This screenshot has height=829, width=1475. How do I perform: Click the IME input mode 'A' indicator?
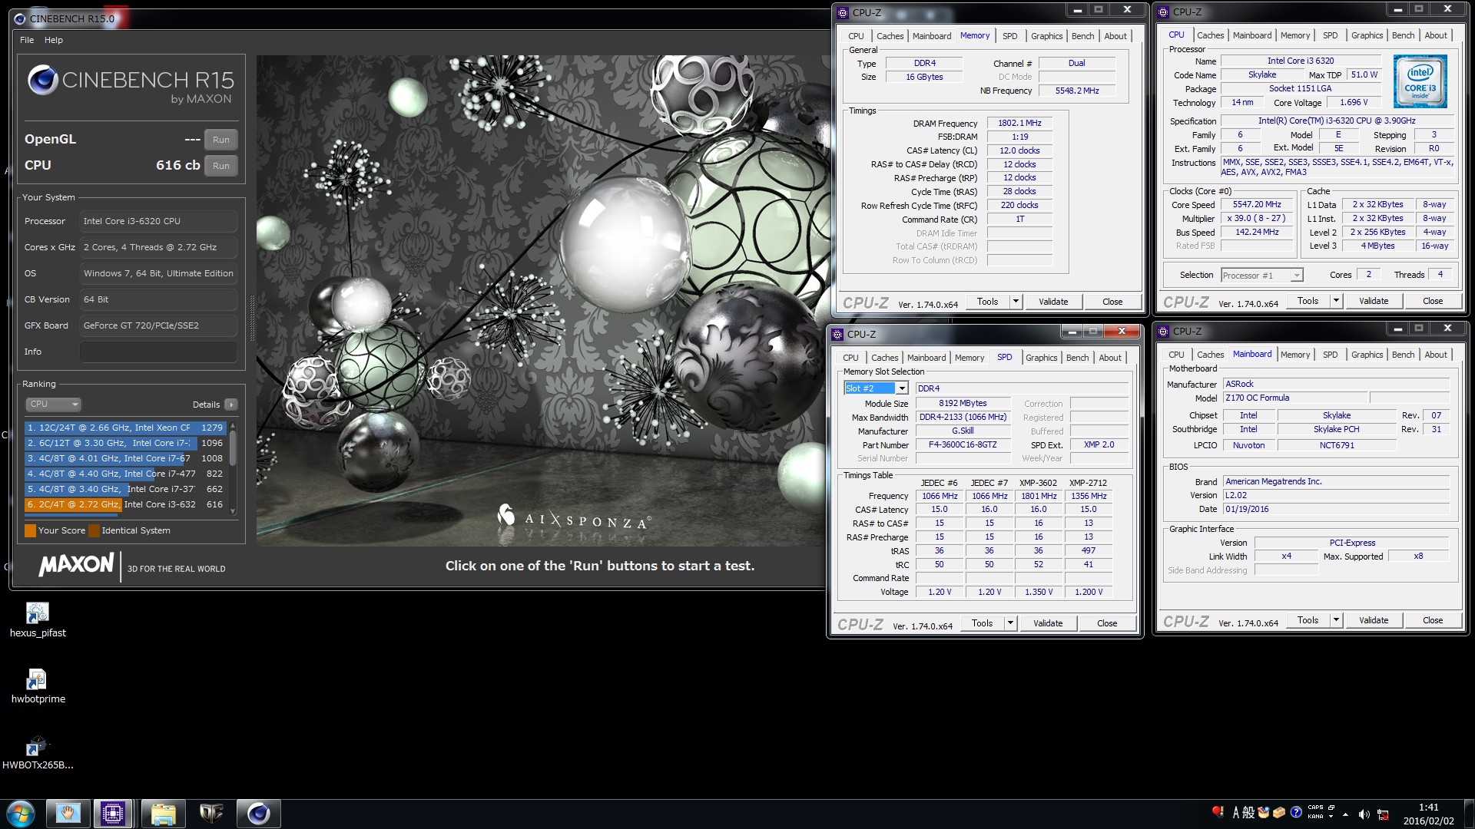coord(1237,812)
